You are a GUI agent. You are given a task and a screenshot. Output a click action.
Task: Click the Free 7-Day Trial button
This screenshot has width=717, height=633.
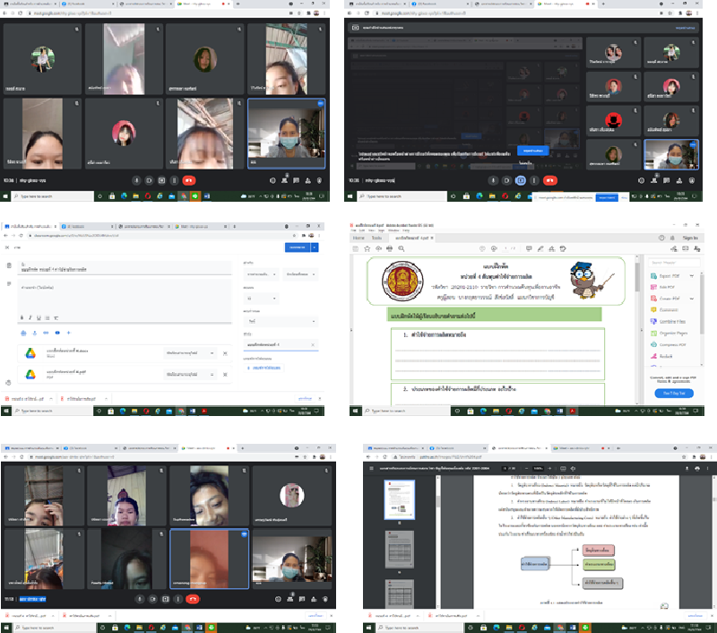(x=672, y=393)
